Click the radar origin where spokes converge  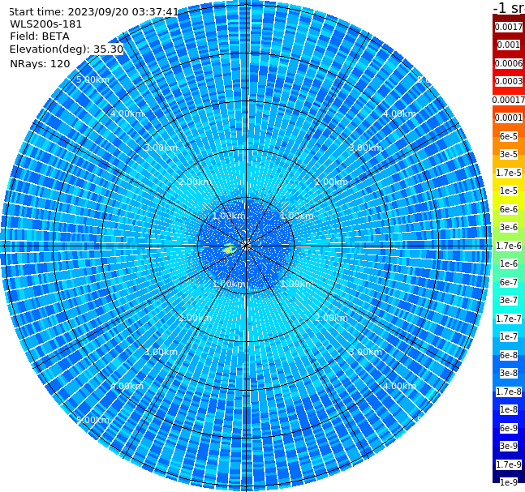coord(246,246)
